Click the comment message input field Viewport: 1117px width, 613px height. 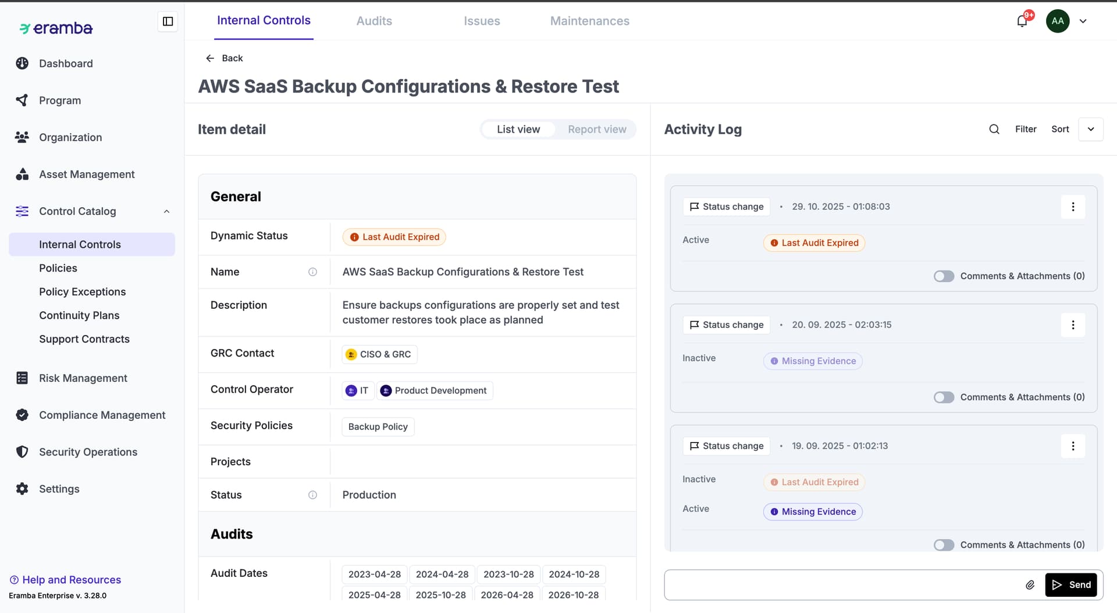844,585
